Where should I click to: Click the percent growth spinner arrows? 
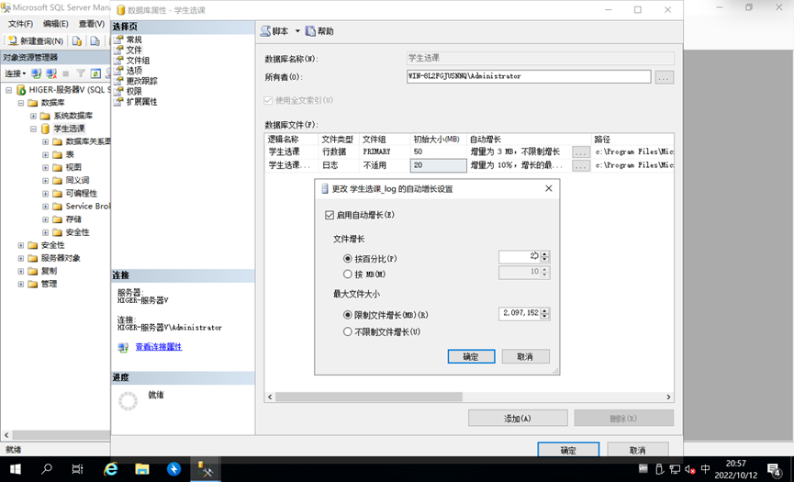pyautogui.click(x=545, y=257)
